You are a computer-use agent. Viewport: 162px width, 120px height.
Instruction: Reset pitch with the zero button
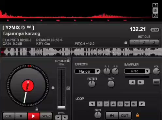[x=68, y=88]
